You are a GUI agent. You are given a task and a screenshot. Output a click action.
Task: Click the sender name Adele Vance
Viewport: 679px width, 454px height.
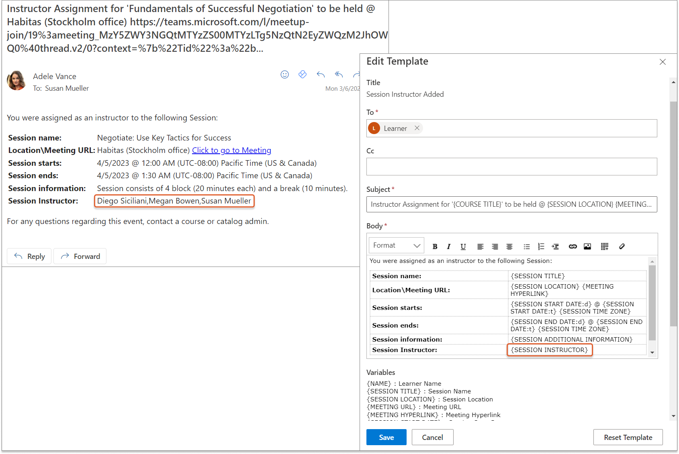click(55, 76)
